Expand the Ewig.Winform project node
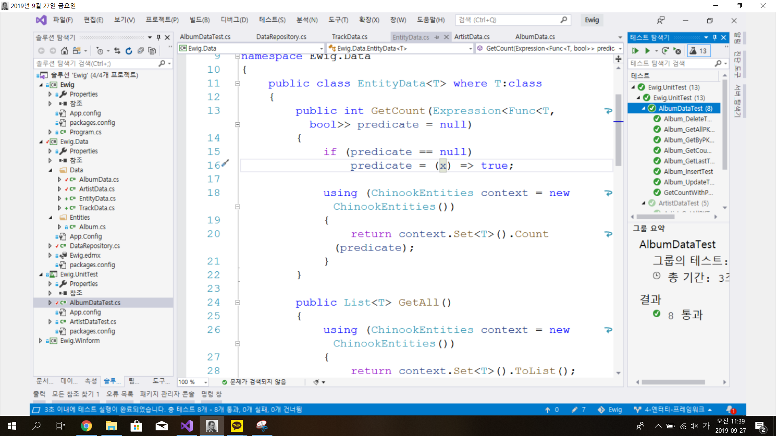Screen dimensions: 776x436 40,341
